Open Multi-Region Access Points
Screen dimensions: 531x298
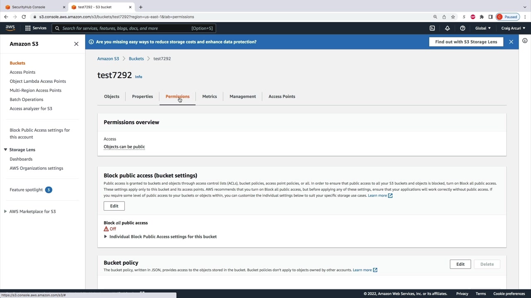[x=36, y=90]
